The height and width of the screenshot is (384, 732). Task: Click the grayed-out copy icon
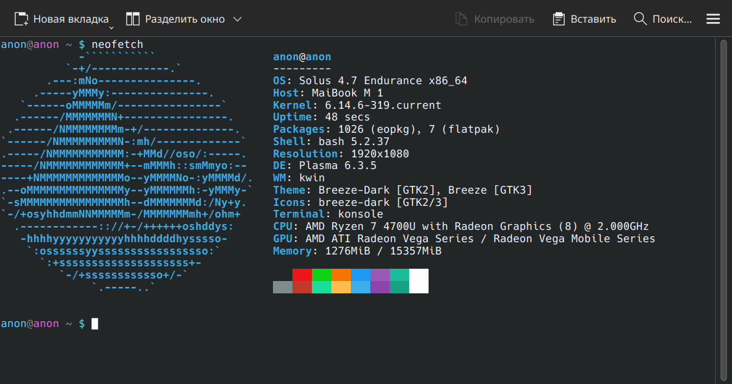click(462, 19)
